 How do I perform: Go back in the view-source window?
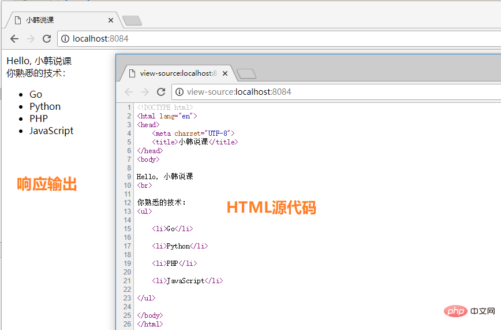point(129,92)
